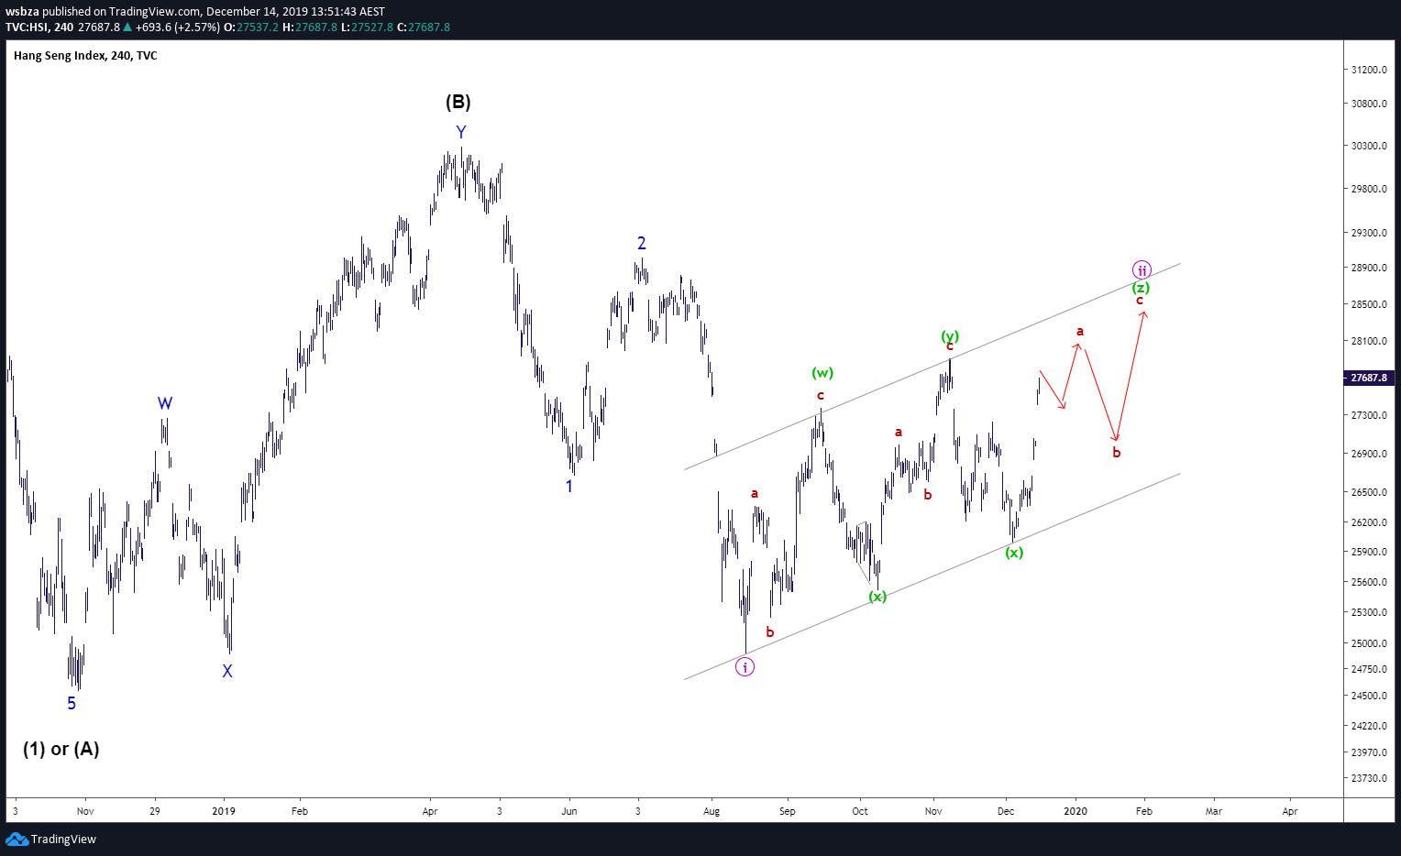This screenshot has height=856, width=1401.
Task: Click the green up-triangle in the quote header
Action: pyautogui.click(x=127, y=27)
